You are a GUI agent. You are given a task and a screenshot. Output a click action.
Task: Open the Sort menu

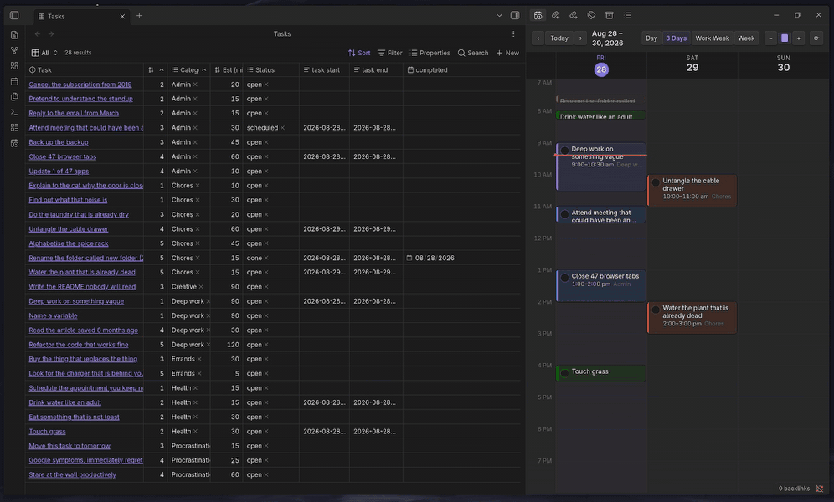(359, 53)
